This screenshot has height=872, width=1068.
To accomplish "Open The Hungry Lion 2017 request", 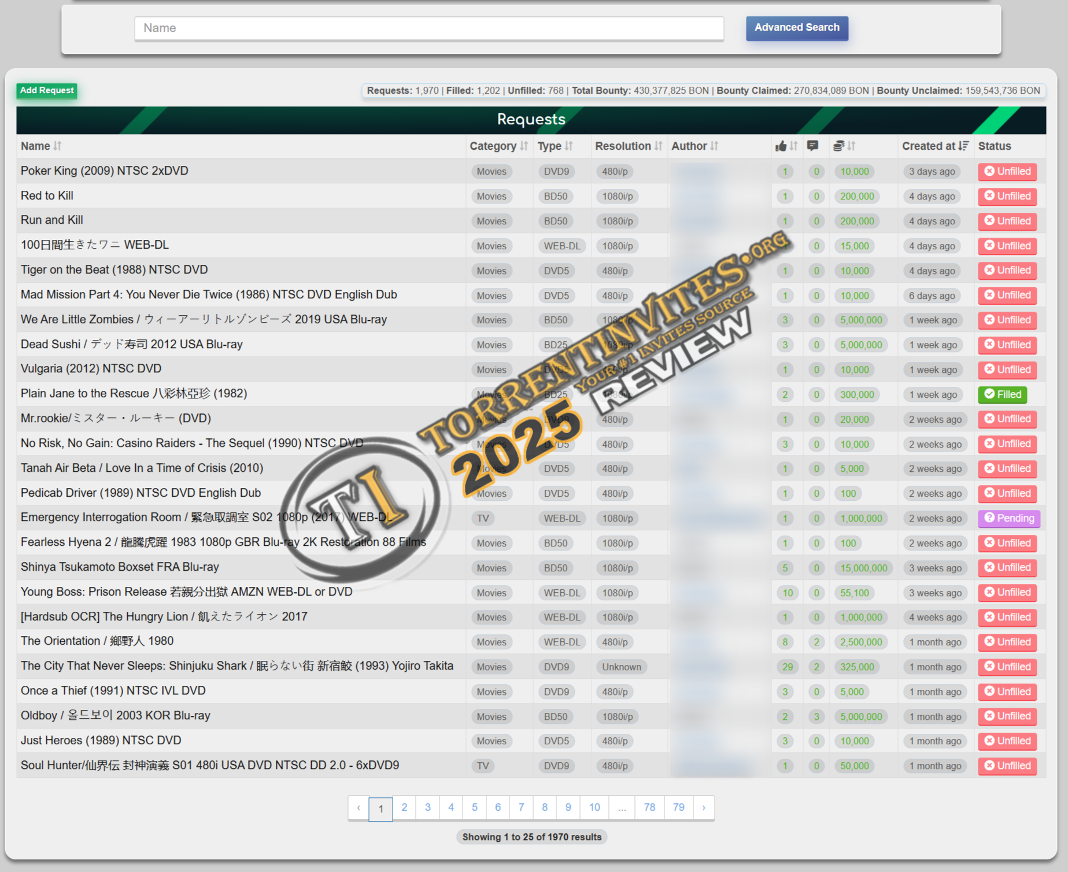I will coord(164,617).
